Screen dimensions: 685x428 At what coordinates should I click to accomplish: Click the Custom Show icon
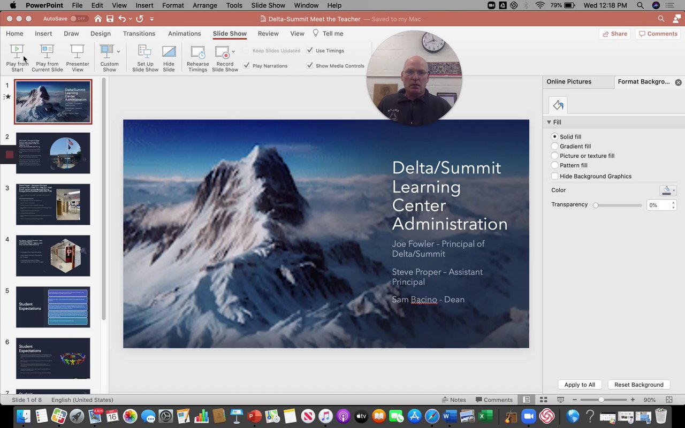pos(106,51)
